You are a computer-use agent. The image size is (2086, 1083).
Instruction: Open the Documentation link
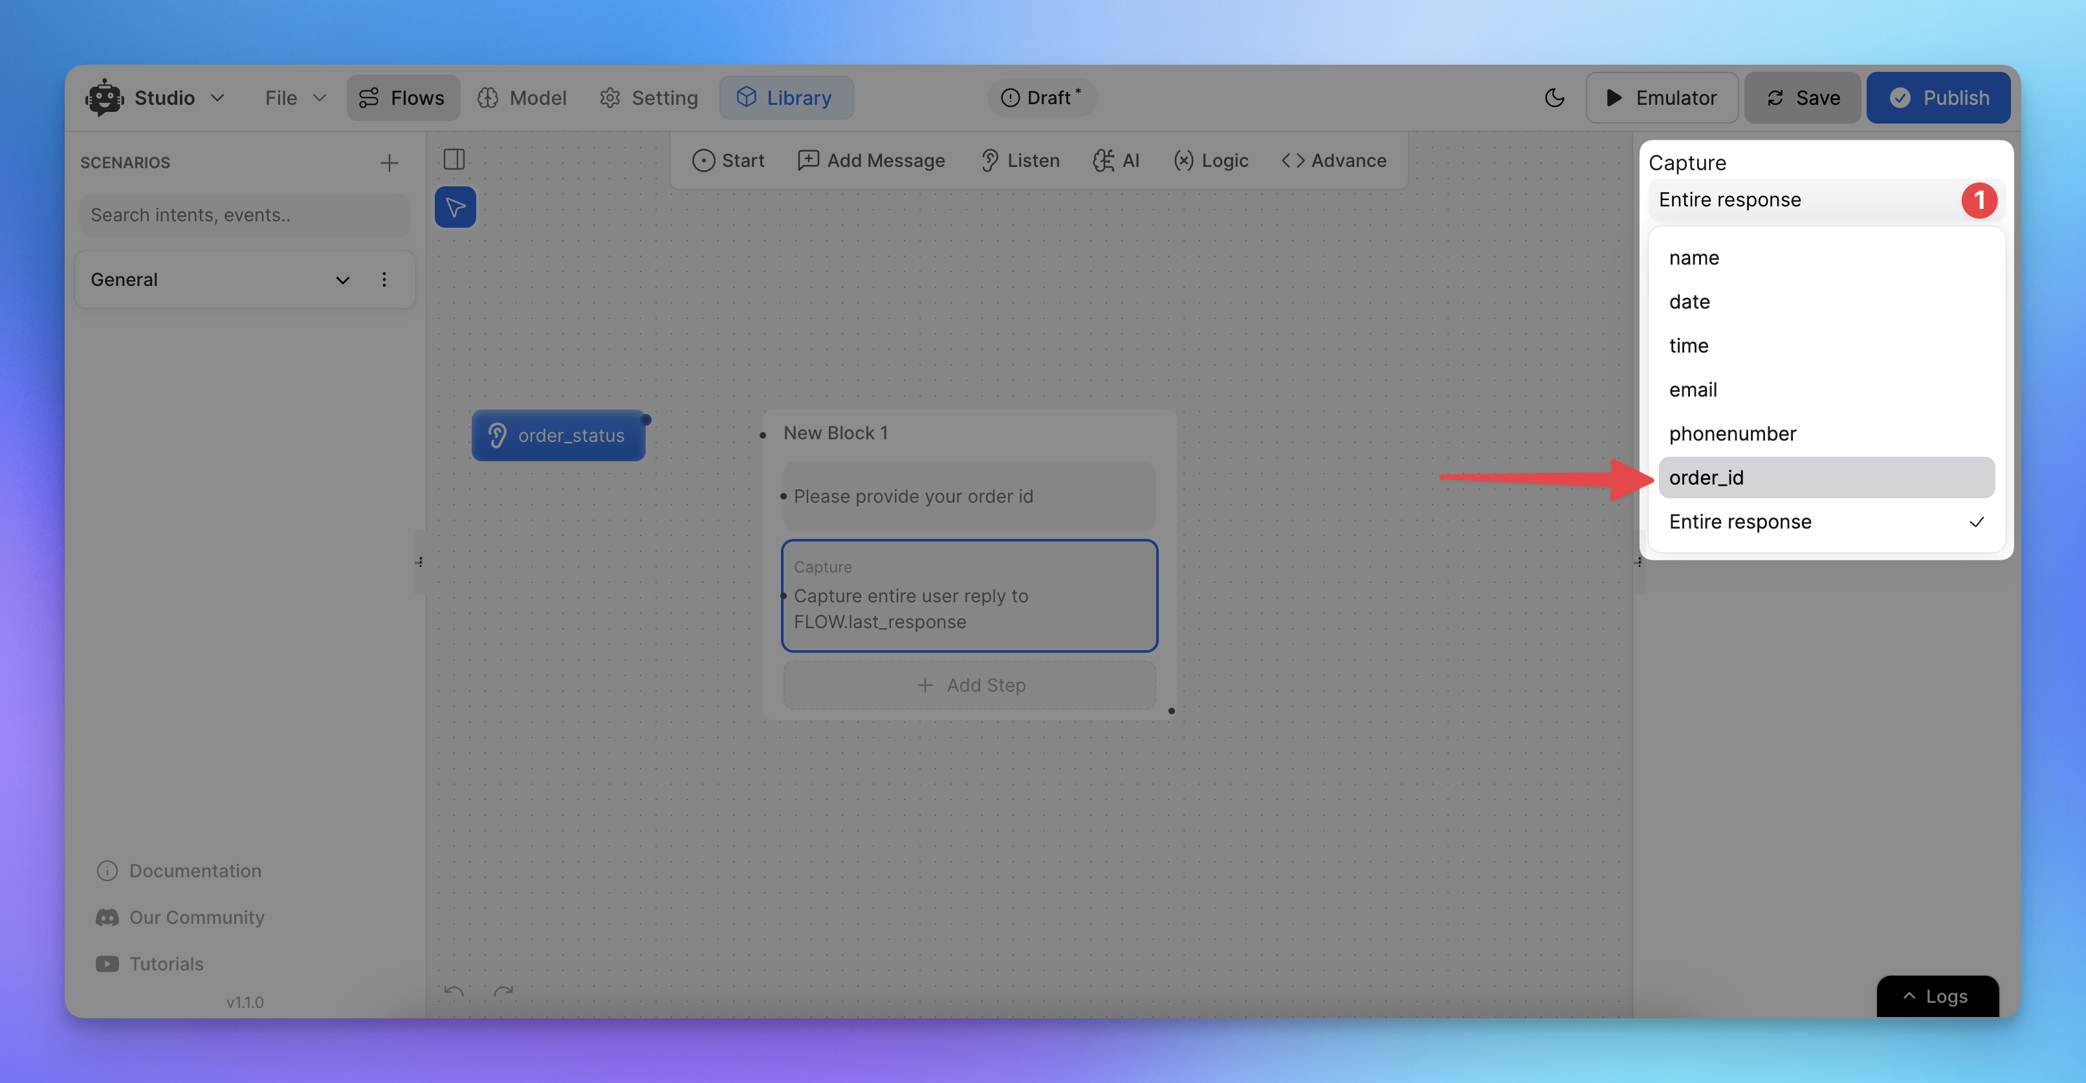pyautogui.click(x=179, y=871)
